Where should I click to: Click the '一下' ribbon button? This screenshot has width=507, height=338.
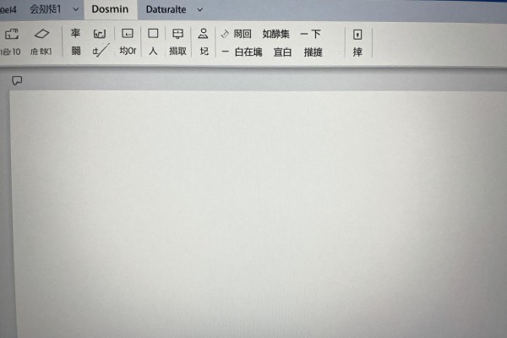(x=310, y=34)
